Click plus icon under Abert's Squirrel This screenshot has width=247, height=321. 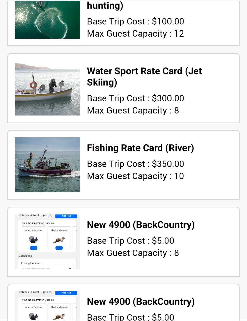pyautogui.click(x=34, y=248)
